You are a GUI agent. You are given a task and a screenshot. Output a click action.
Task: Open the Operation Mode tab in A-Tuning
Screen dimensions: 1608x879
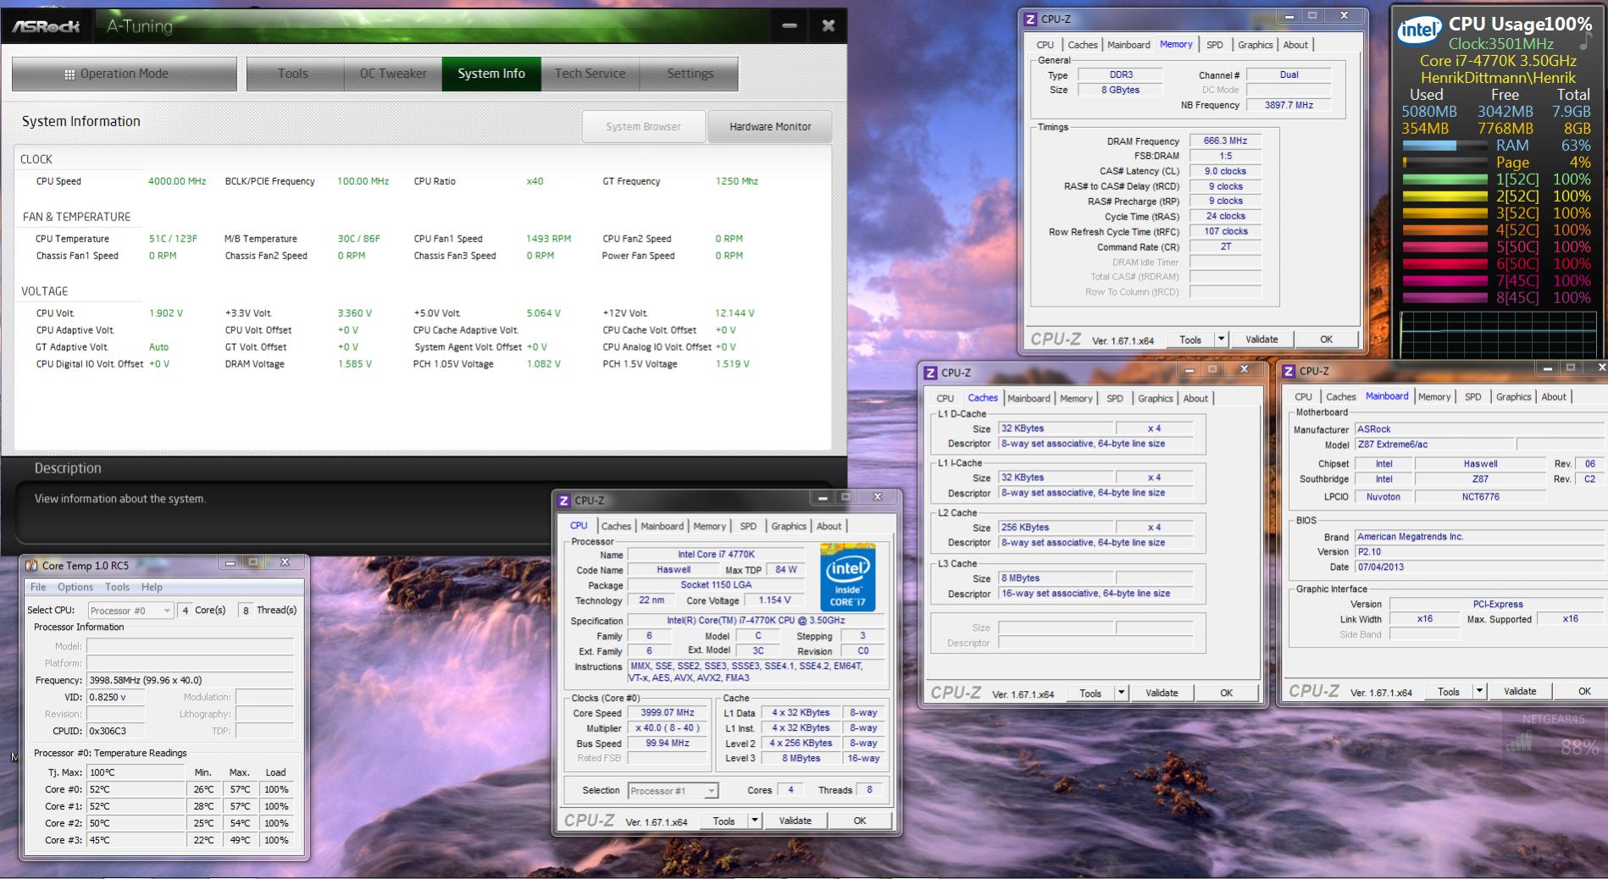point(125,75)
